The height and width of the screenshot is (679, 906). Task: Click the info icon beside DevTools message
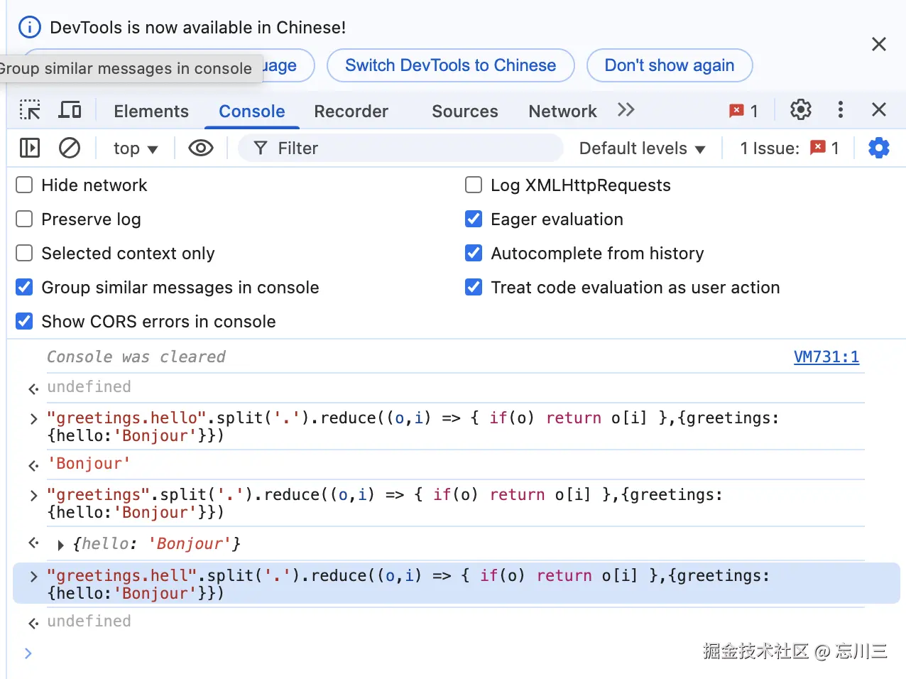click(x=29, y=28)
